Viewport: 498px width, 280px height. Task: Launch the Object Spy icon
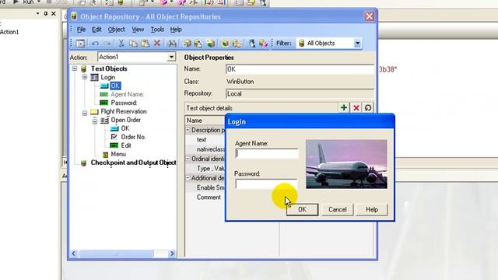point(251,44)
